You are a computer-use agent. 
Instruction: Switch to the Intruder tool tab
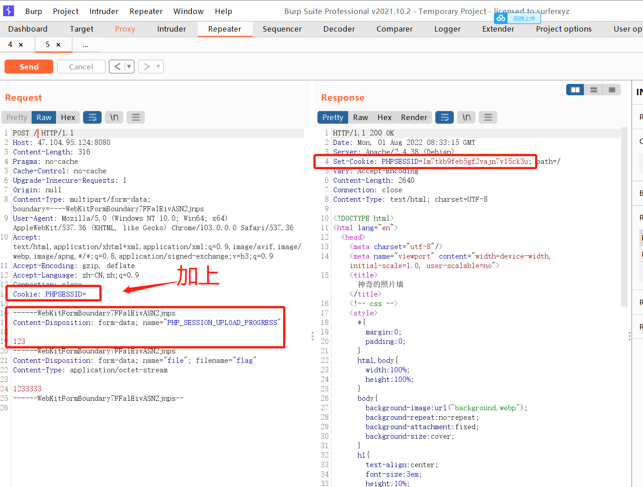172,29
